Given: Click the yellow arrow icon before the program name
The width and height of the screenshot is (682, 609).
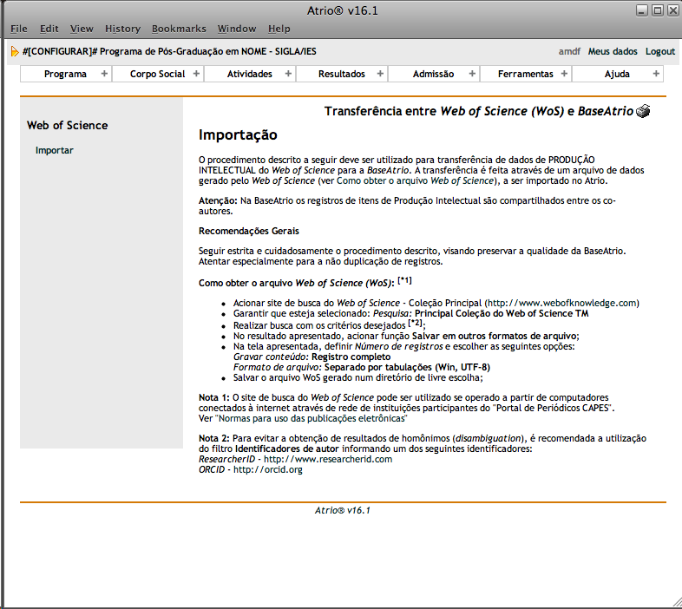Looking at the screenshot, I should click(15, 52).
